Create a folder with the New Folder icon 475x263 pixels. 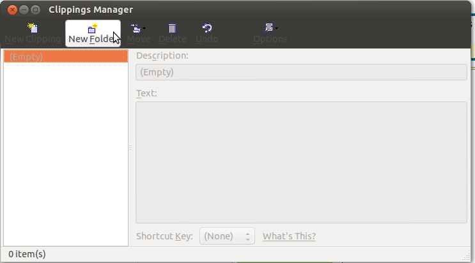tap(93, 29)
